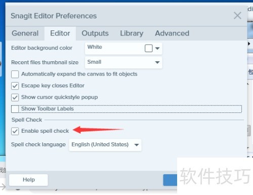Select the Editor tab

pyautogui.click(x=60, y=33)
